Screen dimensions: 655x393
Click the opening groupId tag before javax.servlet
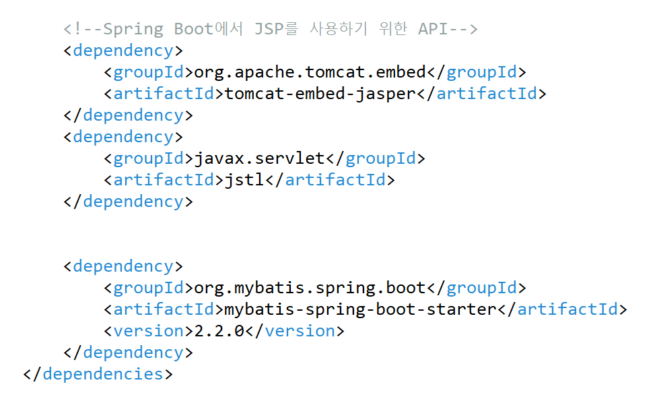149,158
